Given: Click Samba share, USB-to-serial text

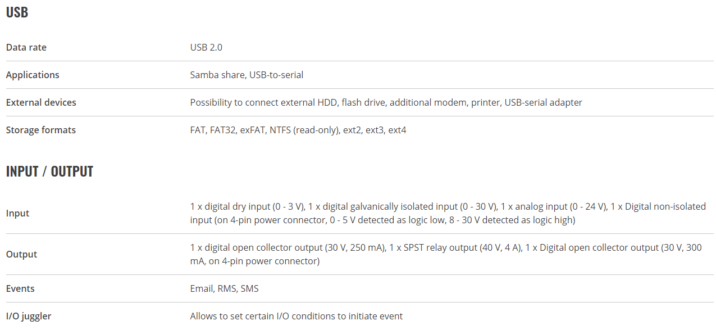Looking at the screenshot, I should click(x=247, y=75).
